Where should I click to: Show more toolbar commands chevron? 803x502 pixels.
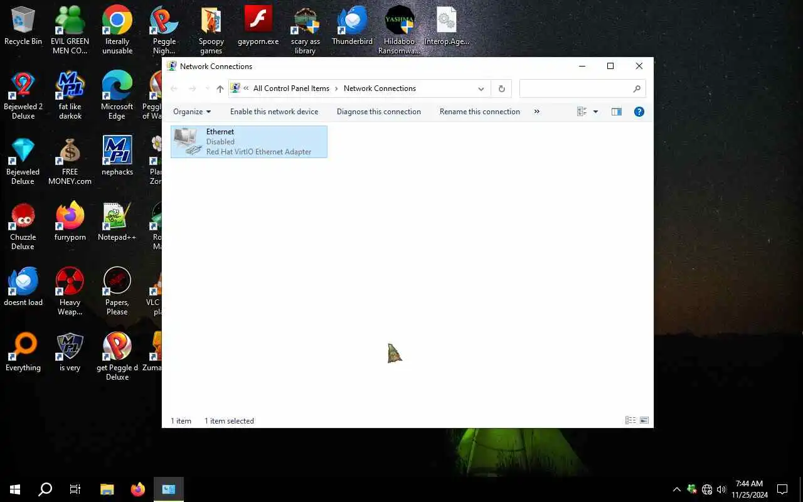click(536, 112)
